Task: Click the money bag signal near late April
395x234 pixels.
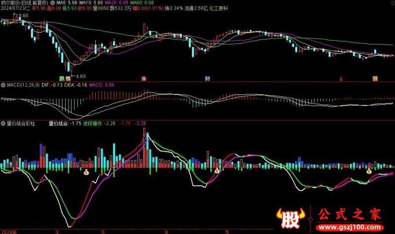Action: pyautogui.click(x=217, y=171)
